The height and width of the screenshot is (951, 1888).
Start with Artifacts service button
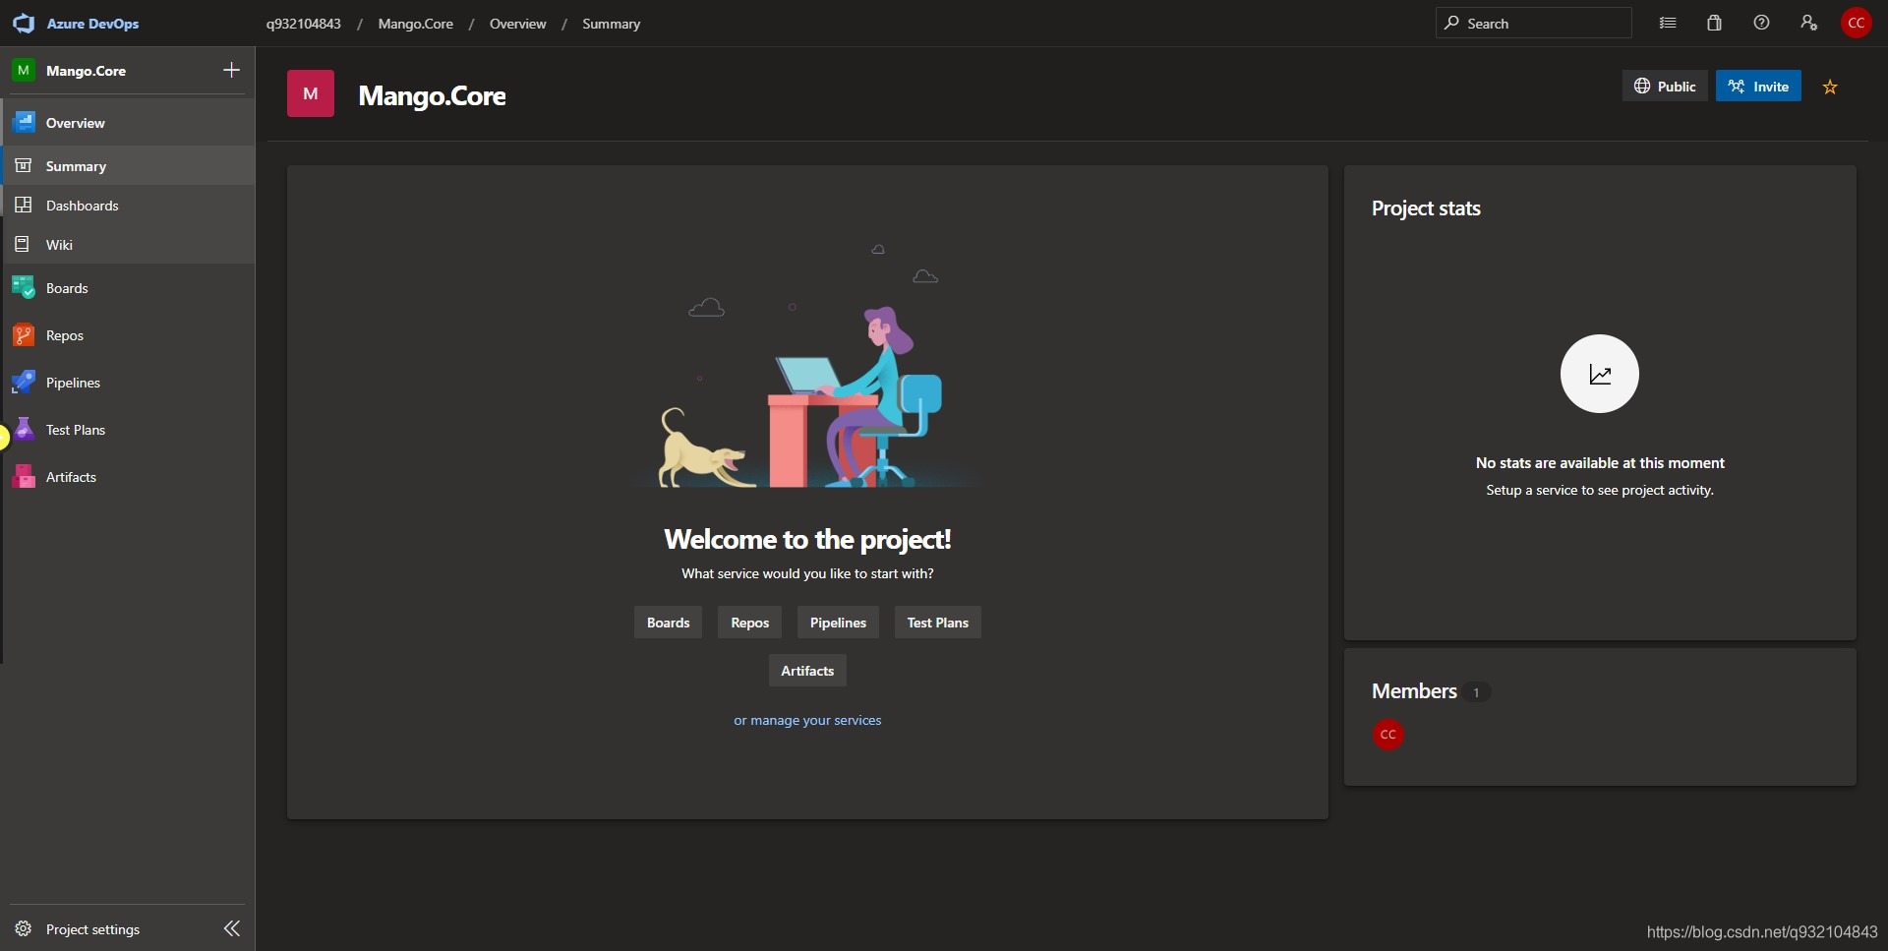[807, 671]
